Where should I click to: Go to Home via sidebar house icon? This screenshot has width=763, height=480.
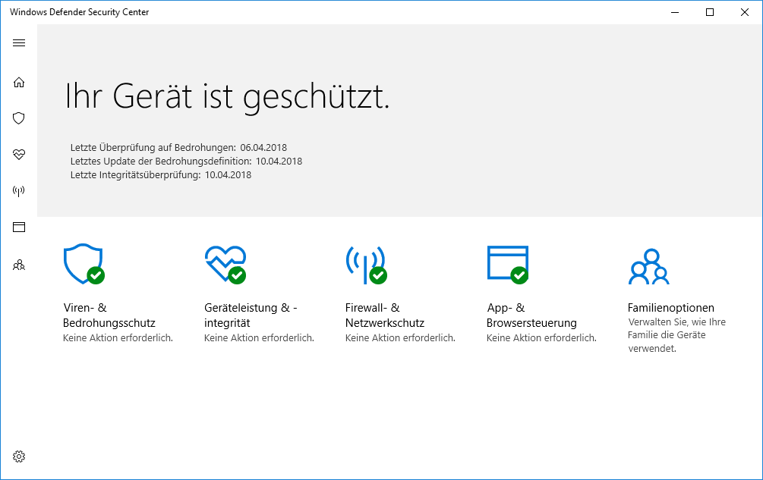pyautogui.click(x=19, y=82)
